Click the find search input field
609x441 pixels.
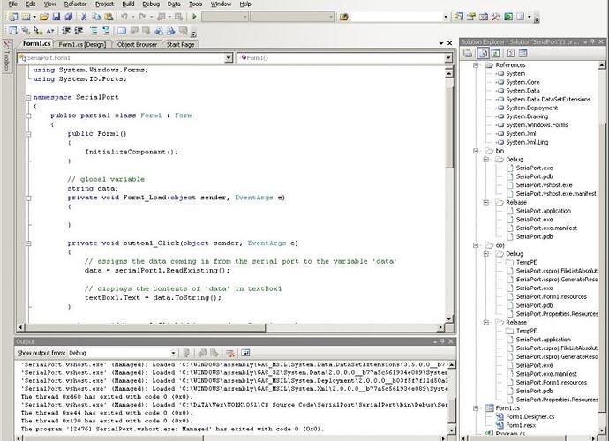pos(396,17)
